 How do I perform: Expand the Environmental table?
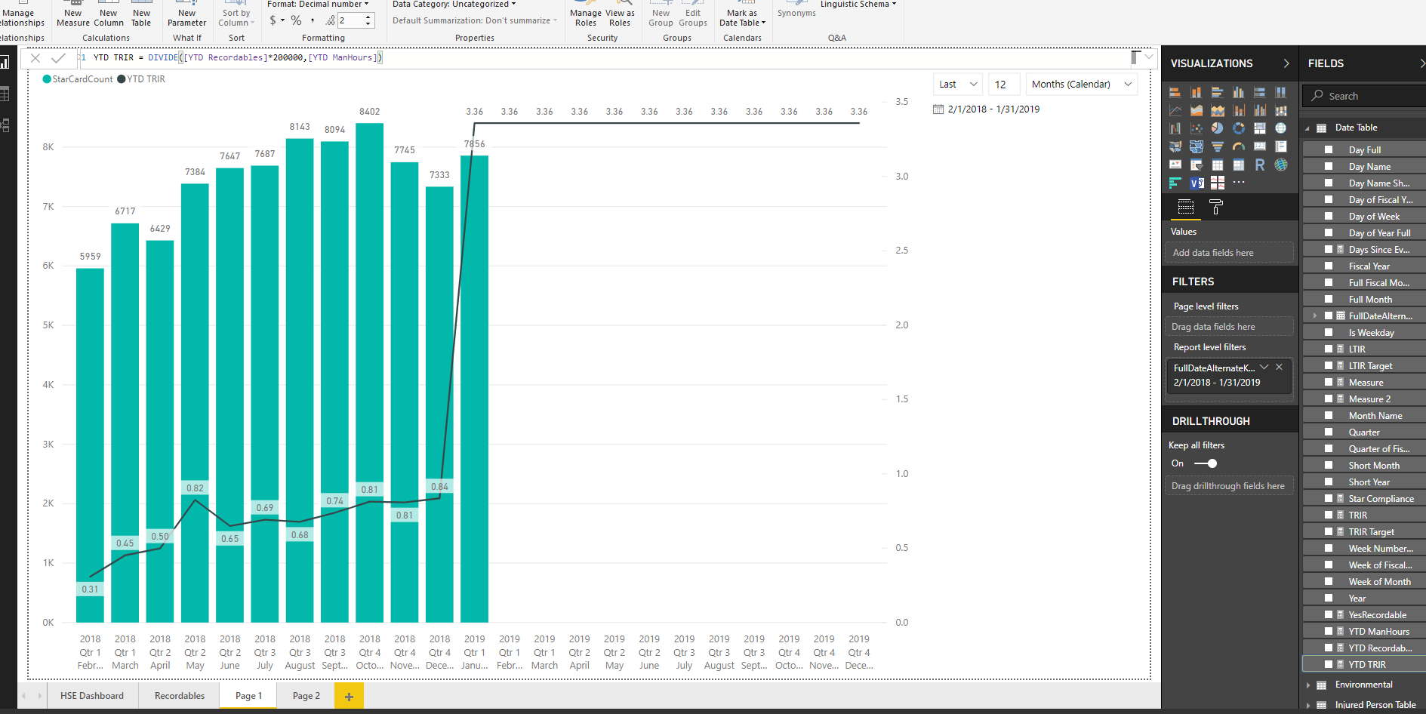tap(1308, 685)
